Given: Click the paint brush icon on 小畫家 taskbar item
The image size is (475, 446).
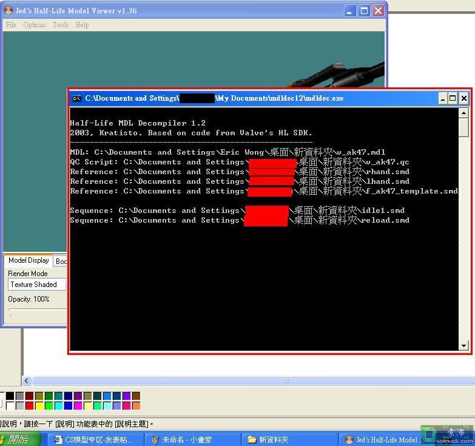Looking at the screenshot, I should click(x=155, y=440).
